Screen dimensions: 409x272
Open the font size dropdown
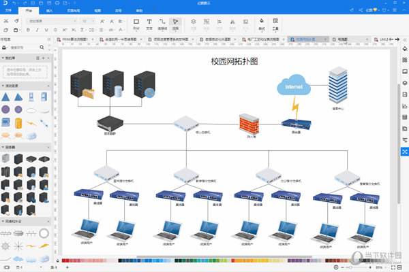coord(88,21)
